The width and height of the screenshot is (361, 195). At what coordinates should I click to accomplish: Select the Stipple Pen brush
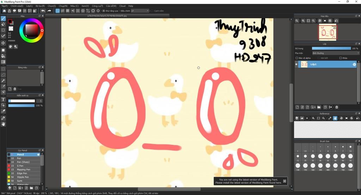[24, 177]
